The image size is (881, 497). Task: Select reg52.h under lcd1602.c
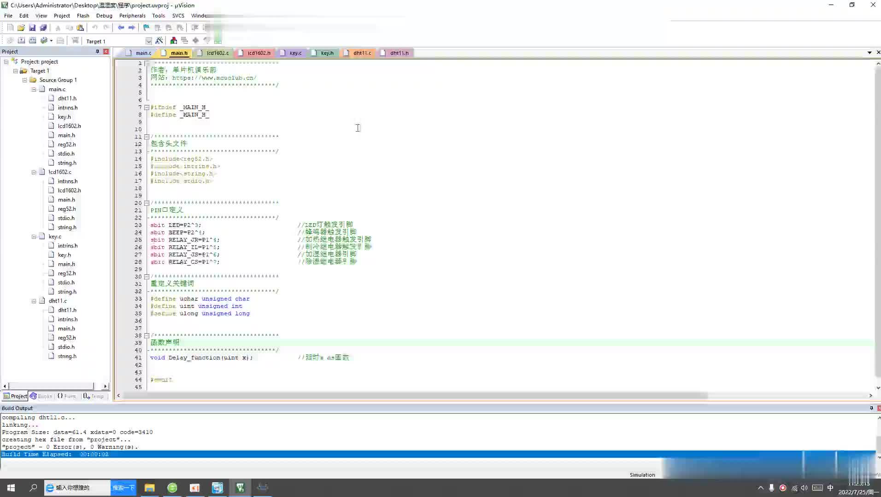(67, 209)
